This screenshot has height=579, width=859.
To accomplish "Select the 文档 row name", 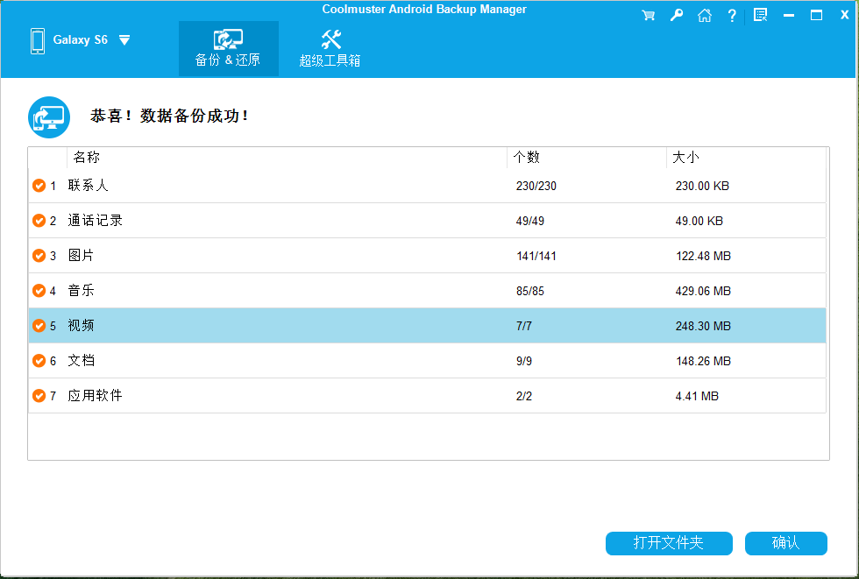I will (81, 361).
